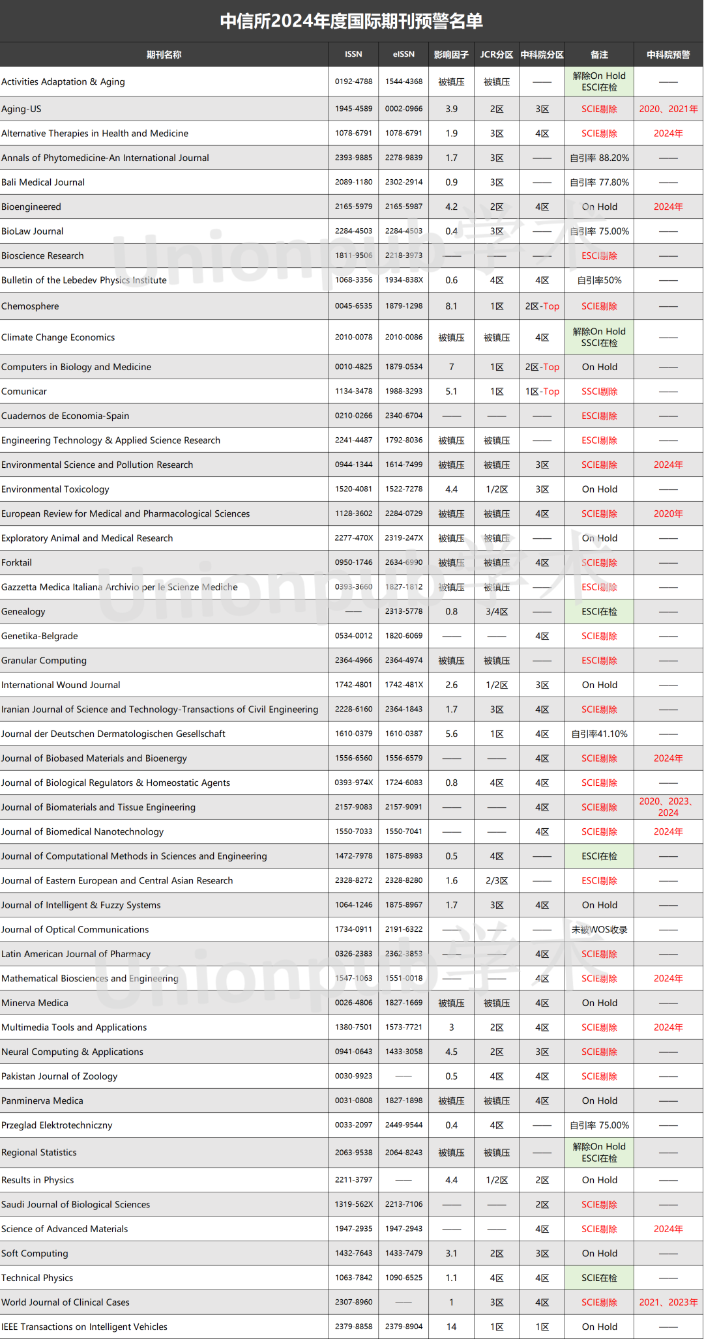
Task: Click the 2020年 warning cell for European Review
Action: (668, 513)
